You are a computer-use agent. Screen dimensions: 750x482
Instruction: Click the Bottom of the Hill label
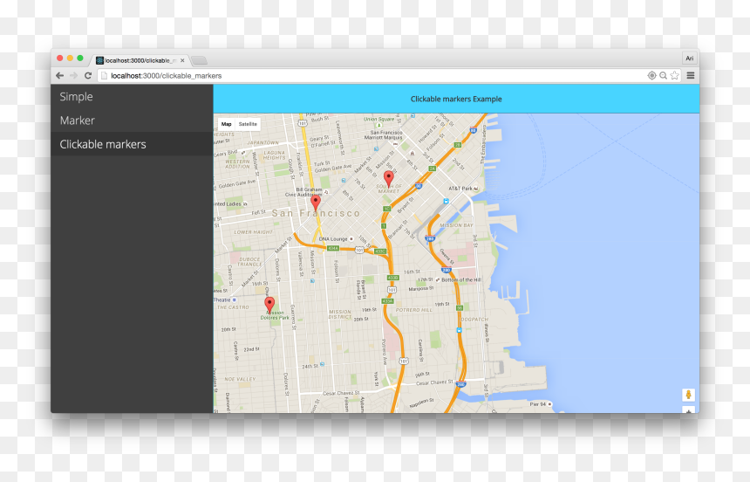click(461, 279)
